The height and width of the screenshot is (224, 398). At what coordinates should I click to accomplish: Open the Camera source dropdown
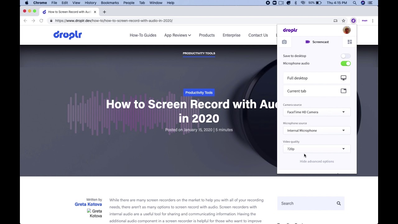coord(317,112)
